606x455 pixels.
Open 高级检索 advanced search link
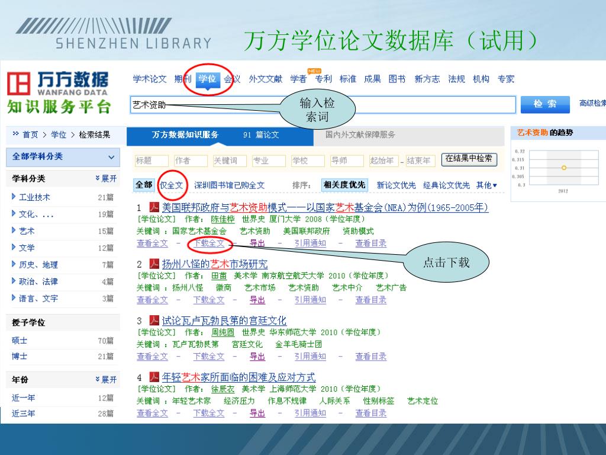[x=592, y=103]
